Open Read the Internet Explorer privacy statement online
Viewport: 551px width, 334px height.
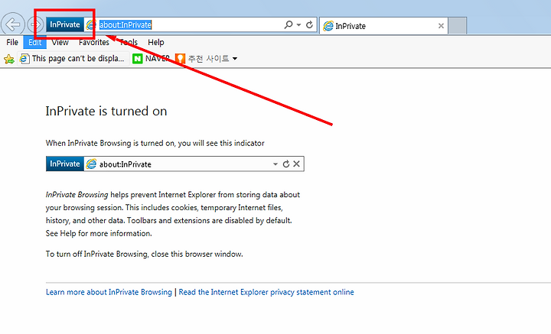[266, 292]
